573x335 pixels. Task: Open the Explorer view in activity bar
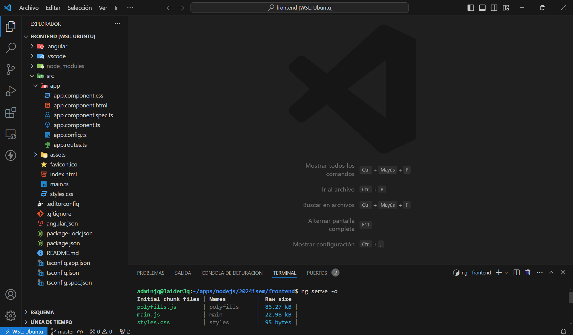[x=11, y=27]
